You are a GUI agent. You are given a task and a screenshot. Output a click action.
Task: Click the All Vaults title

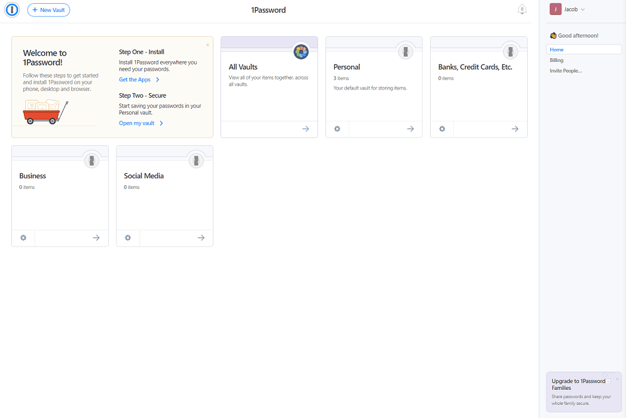243,67
